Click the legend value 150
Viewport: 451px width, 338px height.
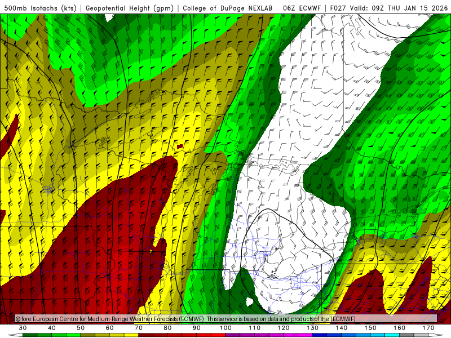[370, 328]
